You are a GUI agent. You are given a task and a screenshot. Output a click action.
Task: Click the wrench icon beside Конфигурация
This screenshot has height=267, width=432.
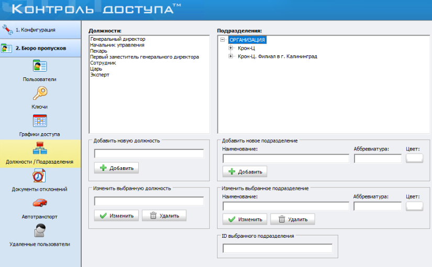[7, 29]
